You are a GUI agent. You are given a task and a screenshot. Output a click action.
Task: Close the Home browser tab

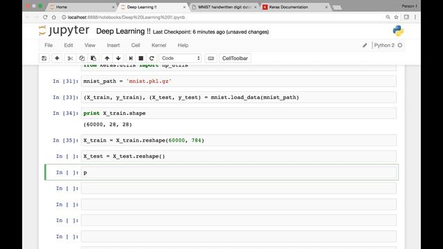114,7
